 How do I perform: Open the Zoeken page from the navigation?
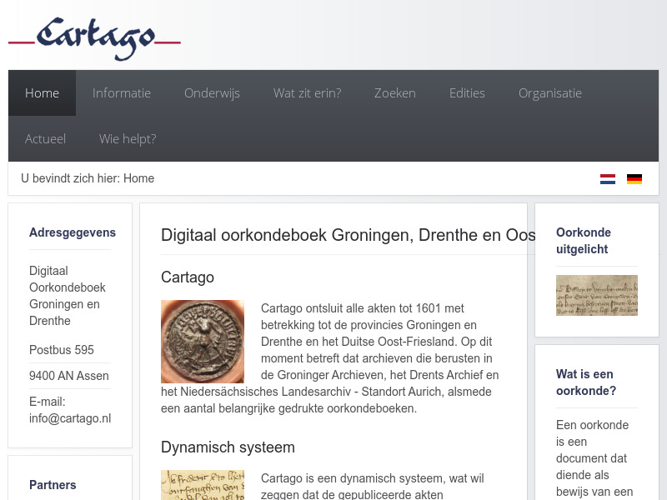click(x=395, y=92)
